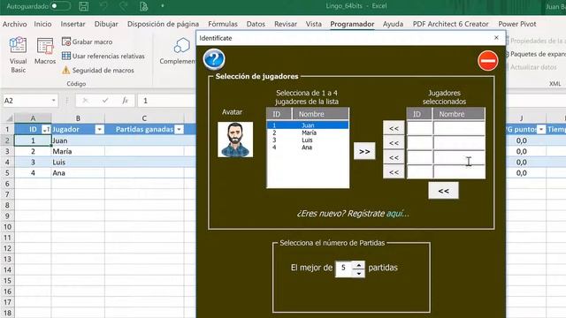Click the formula bar cancel X icon
566x318 pixels.
[x=86, y=101]
